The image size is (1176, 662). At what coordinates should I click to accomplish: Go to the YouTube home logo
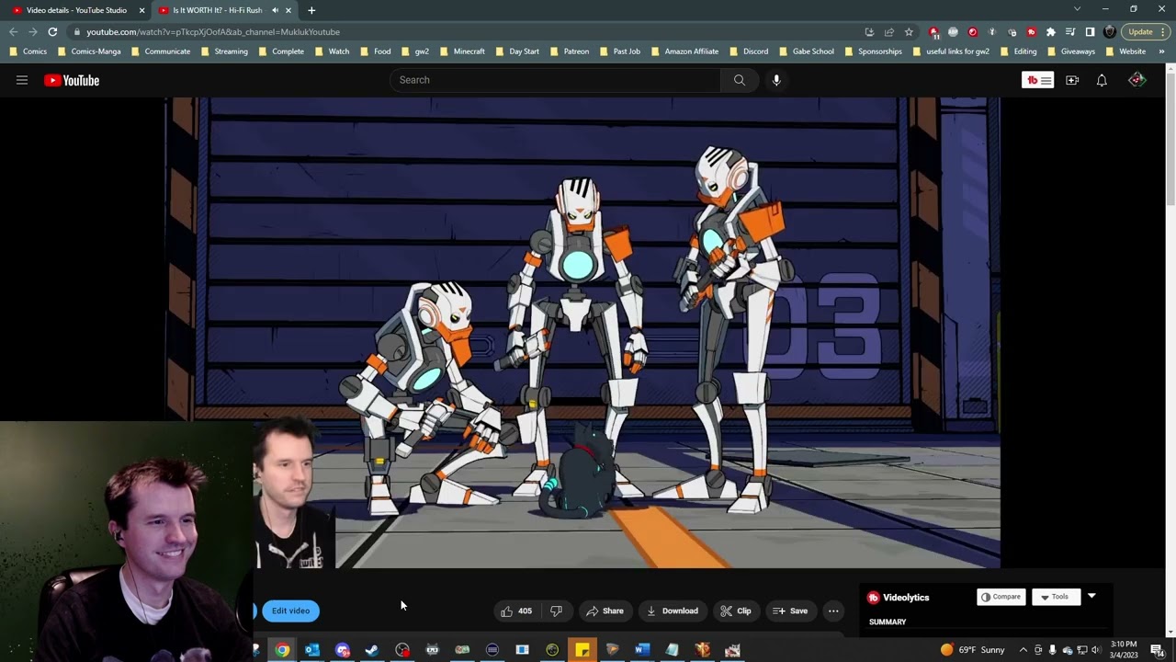[x=72, y=80]
